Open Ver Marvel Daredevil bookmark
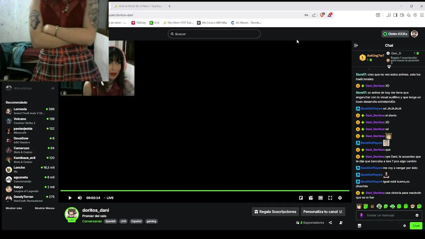 (246, 23)
